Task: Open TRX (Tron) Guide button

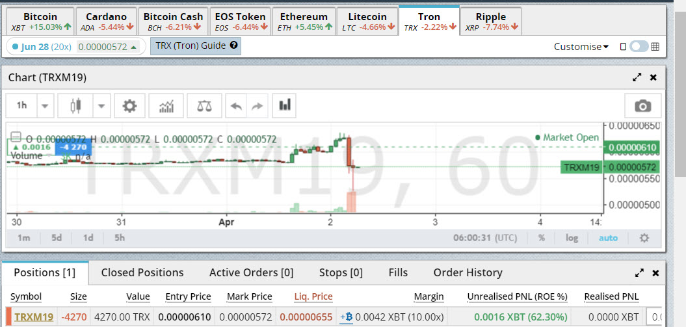Action: pyautogui.click(x=196, y=46)
